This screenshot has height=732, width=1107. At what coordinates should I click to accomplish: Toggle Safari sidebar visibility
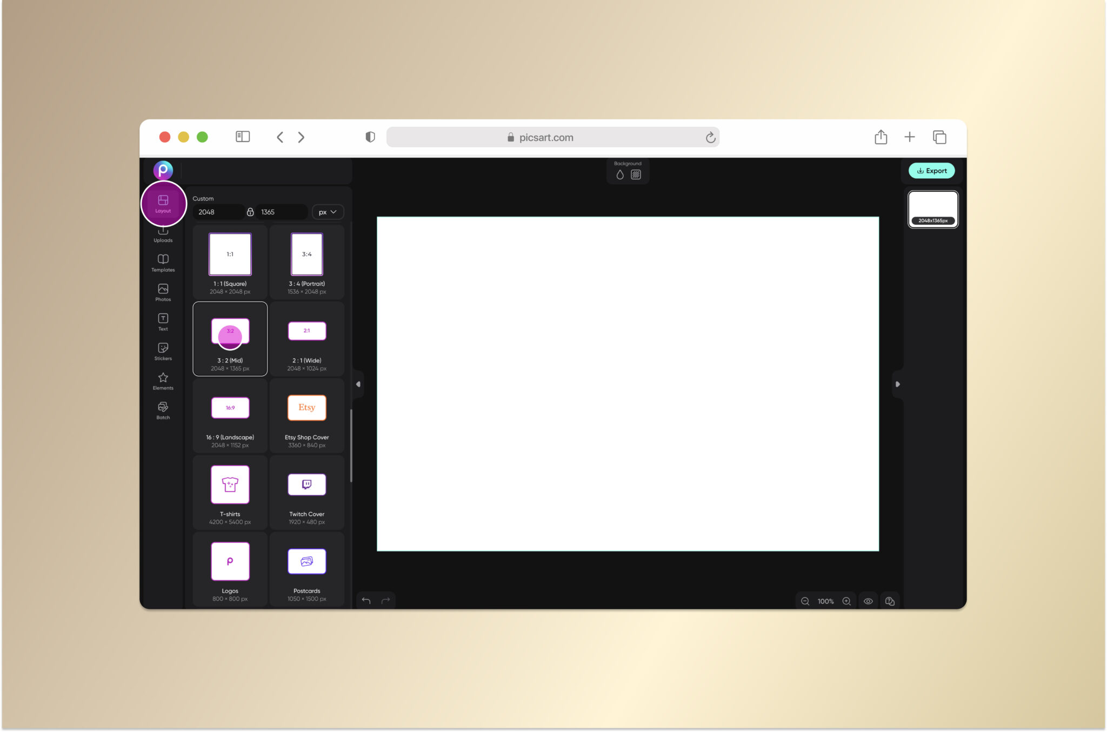(243, 137)
